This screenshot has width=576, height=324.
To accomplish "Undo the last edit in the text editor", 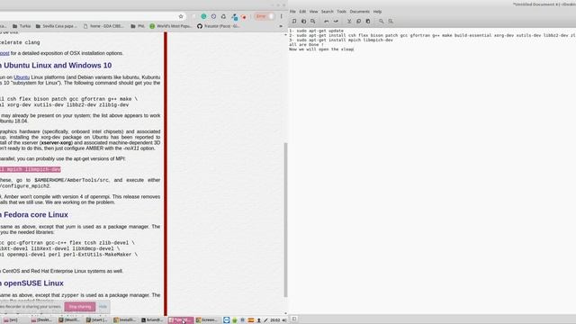I will (x=326, y=22).
